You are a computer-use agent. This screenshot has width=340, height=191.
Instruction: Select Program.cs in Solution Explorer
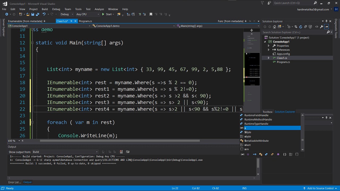coord(283,62)
